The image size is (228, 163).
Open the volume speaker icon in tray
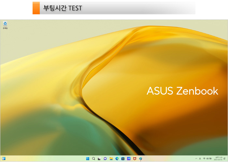point(207,158)
